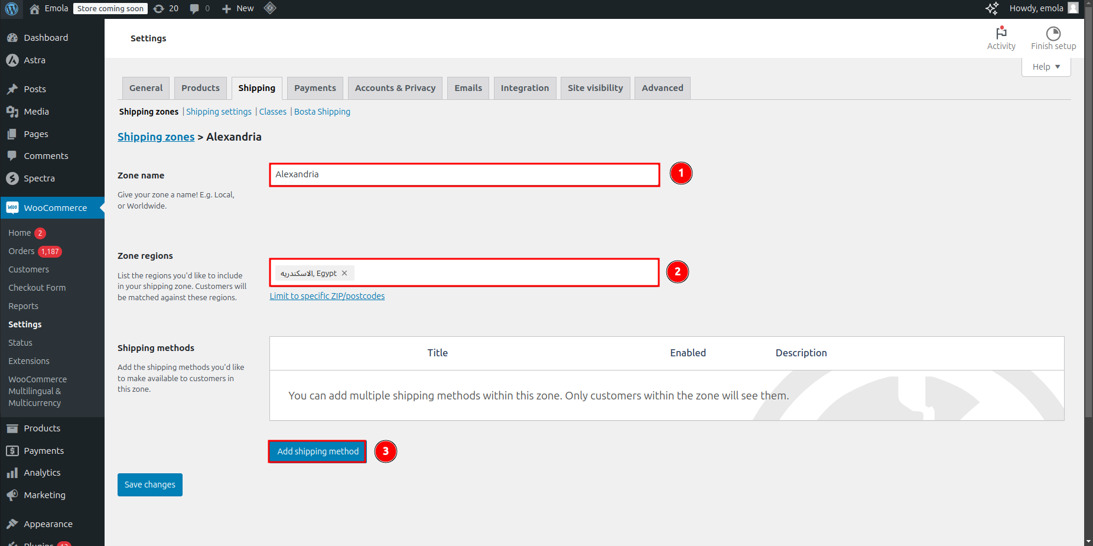The width and height of the screenshot is (1093, 546).
Task: Click Limit to specific ZIP/postcodes link
Action: (327, 296)
